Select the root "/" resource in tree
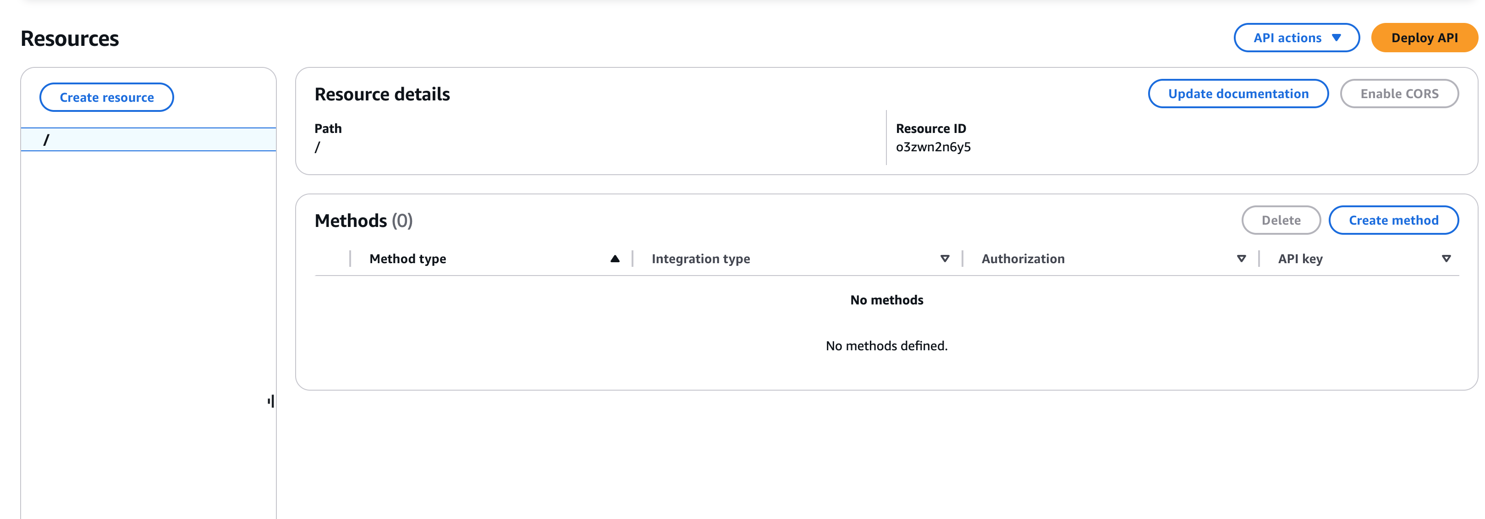This screenshot has height=519, width=1485. [x=46, y=139]
